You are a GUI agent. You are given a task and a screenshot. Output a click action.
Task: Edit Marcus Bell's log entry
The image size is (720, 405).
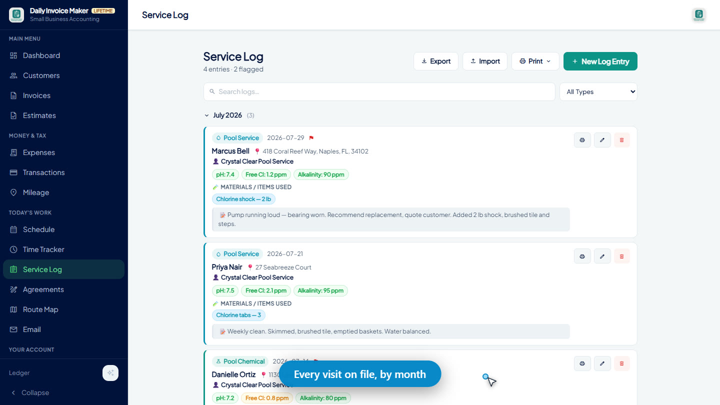(x=602, y=140)
